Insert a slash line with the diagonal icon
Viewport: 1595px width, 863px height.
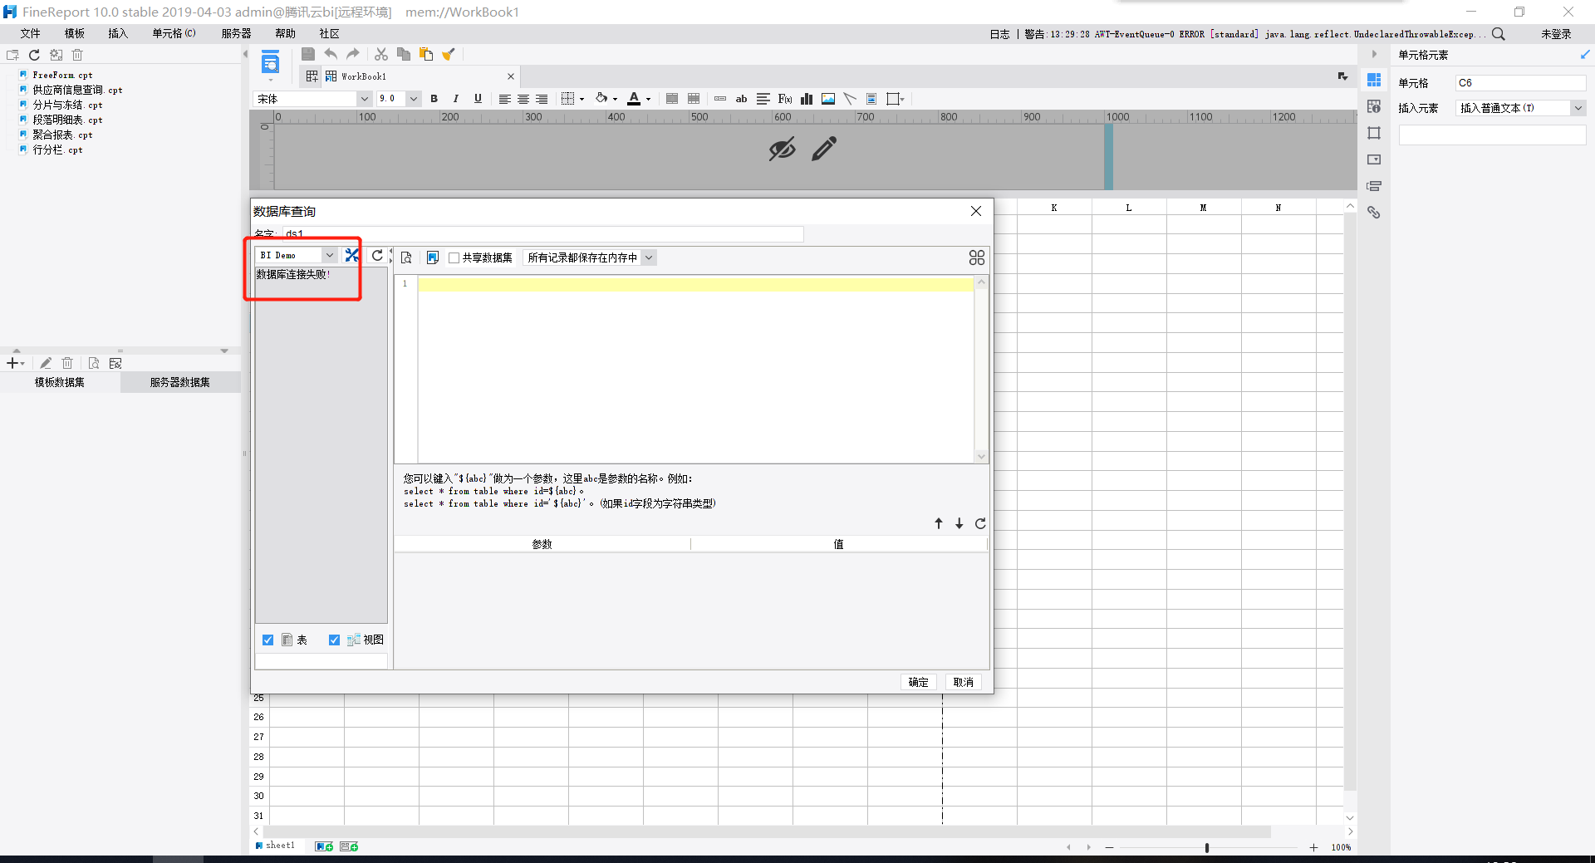(x=850, y=99)
